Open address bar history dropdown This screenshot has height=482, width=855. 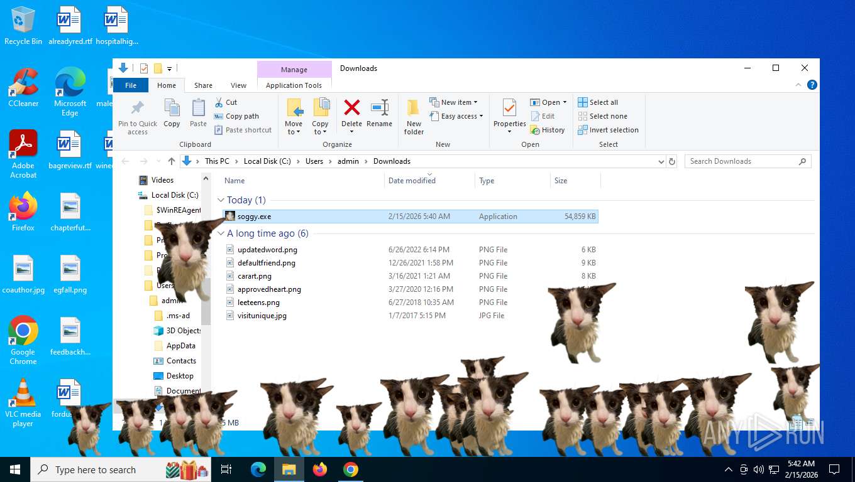click(x=661, y=161)
